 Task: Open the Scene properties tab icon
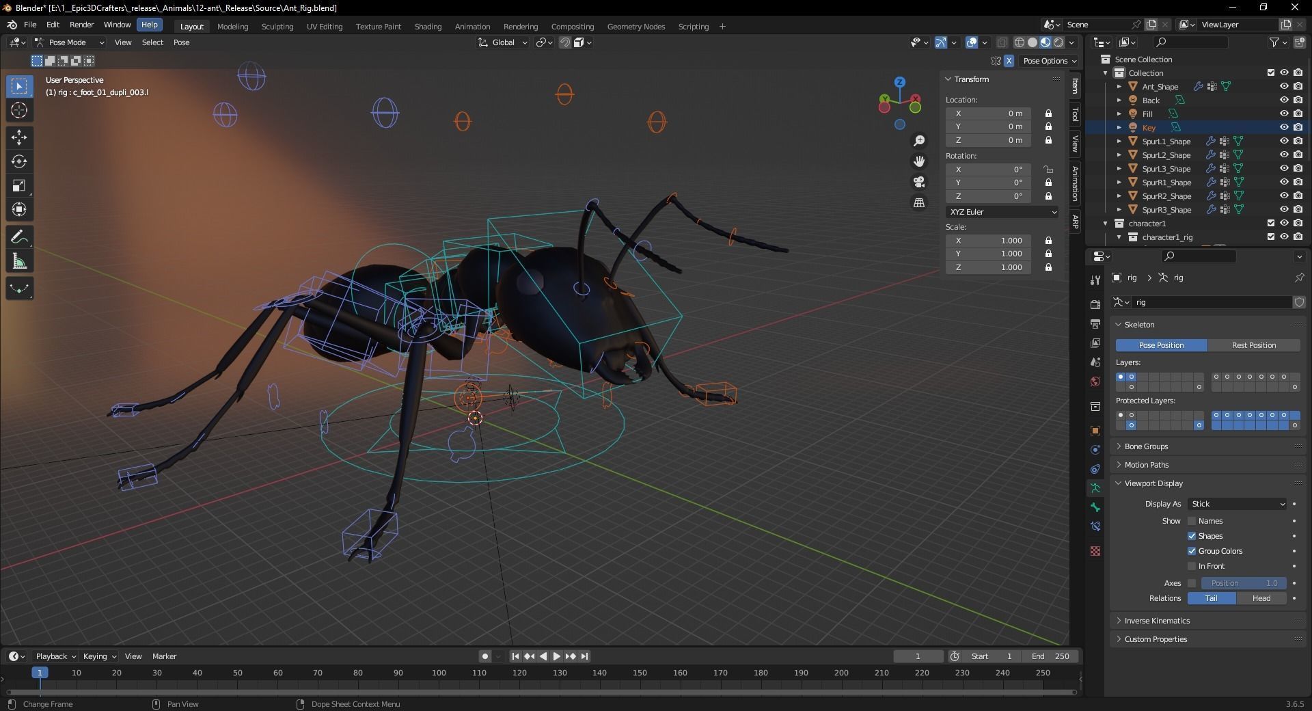tap(1095, 362)
